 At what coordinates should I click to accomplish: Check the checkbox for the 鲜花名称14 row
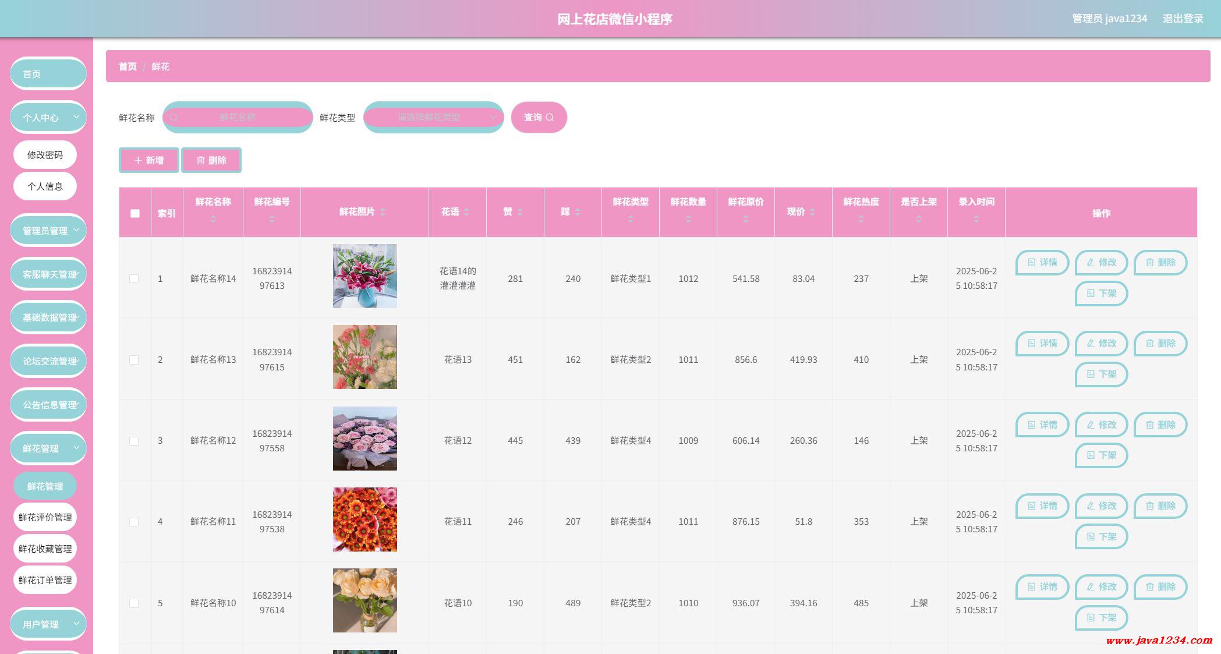(x=134, y=279)
